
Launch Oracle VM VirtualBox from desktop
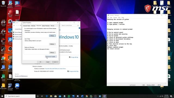point(10,87)
